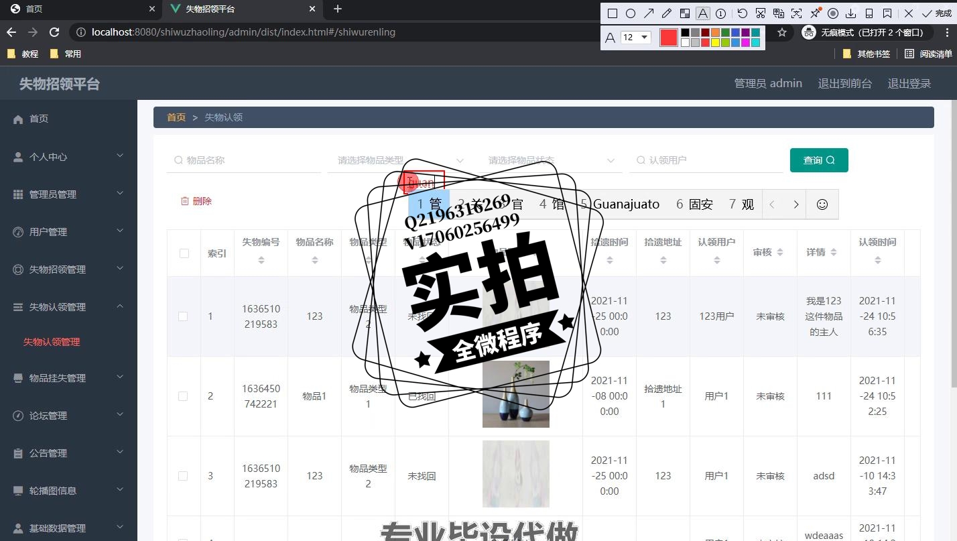957x541 pixels.
Task: Bookmark this page with the star icon
Action: (781, 32)
